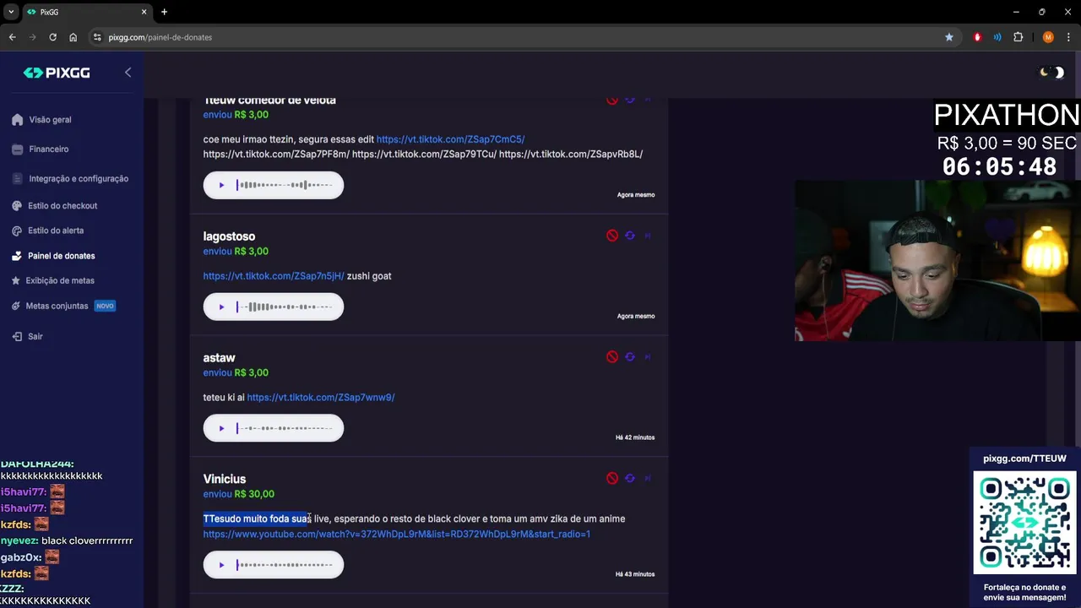Reload the page

coord(52,37)
